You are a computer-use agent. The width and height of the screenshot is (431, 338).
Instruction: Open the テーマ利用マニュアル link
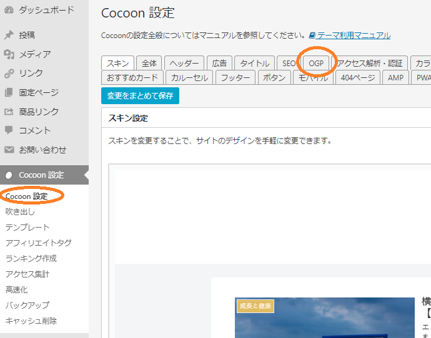pyautogui.click(x=354, y=36)
